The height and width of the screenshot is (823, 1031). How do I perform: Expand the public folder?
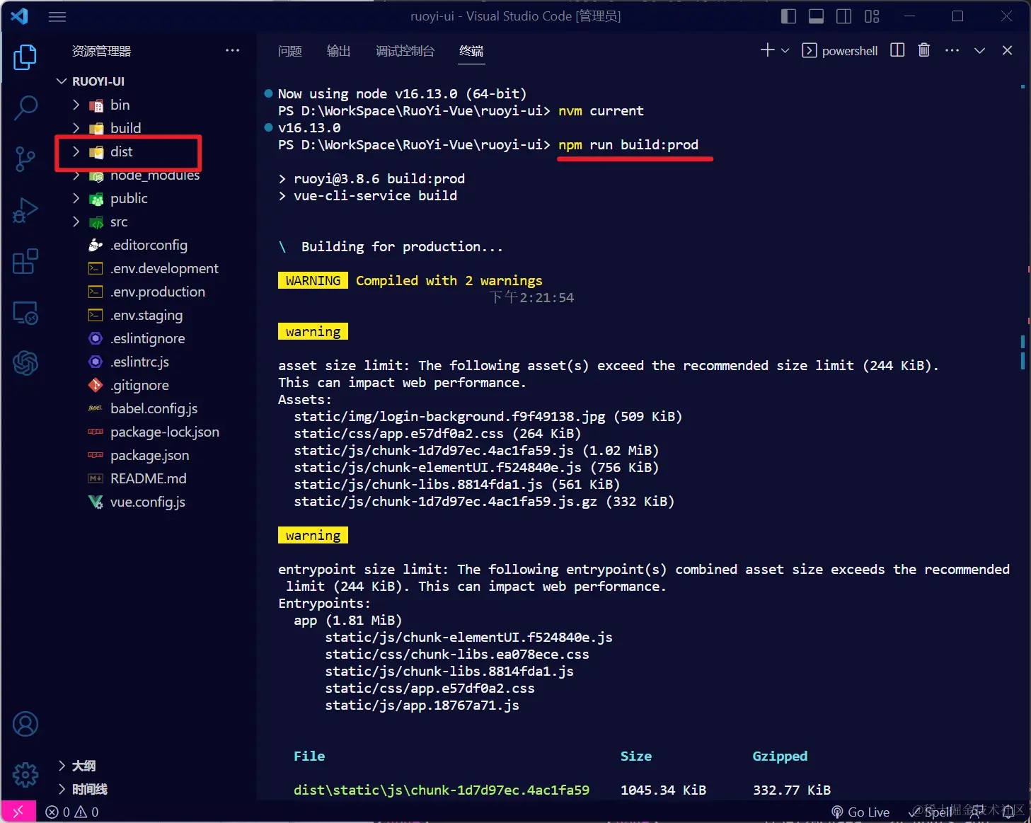pyautogui.click(x=76, y=198)
